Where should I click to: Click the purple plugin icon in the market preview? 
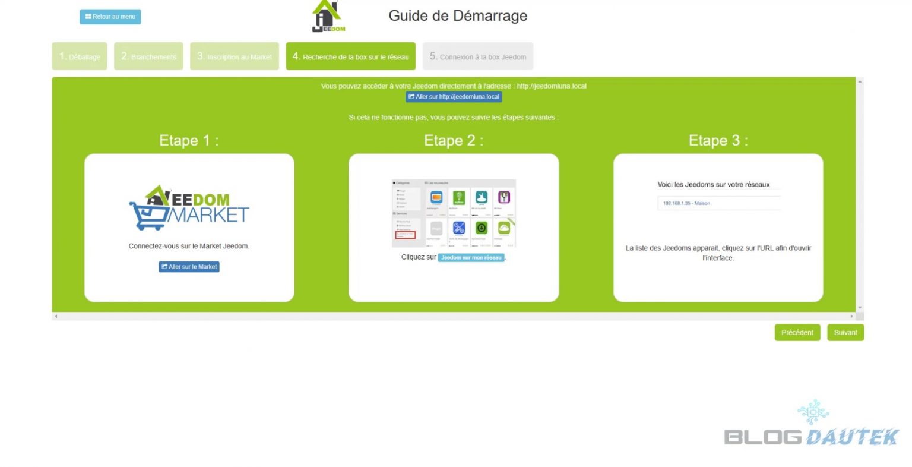pos(503,197)
